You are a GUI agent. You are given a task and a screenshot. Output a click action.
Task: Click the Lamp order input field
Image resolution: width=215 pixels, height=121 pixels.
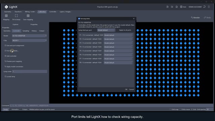[x=30, y=72]
